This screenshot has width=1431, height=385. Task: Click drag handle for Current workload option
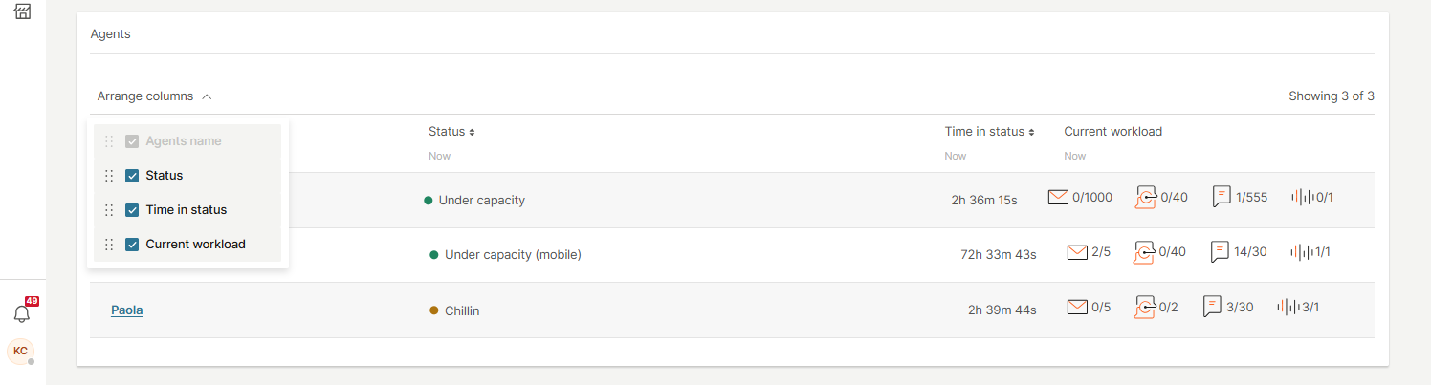[x=109, y=245]
